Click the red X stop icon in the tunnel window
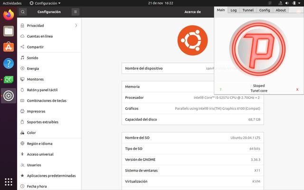304x190 pixels. (297, 90)
